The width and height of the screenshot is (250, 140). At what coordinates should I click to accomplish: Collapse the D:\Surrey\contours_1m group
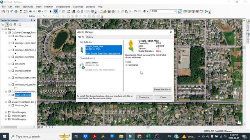(6, 102)
